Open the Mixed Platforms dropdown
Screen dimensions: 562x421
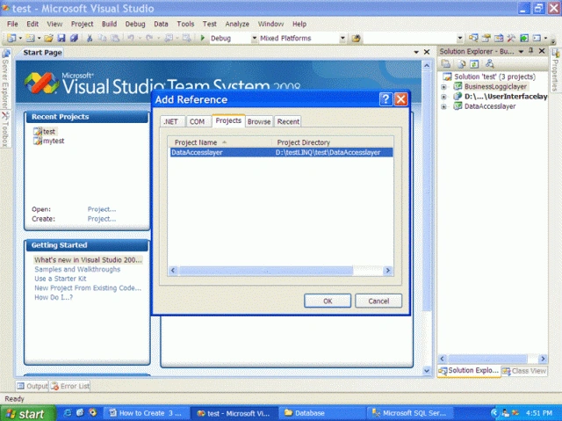point(342,38)
